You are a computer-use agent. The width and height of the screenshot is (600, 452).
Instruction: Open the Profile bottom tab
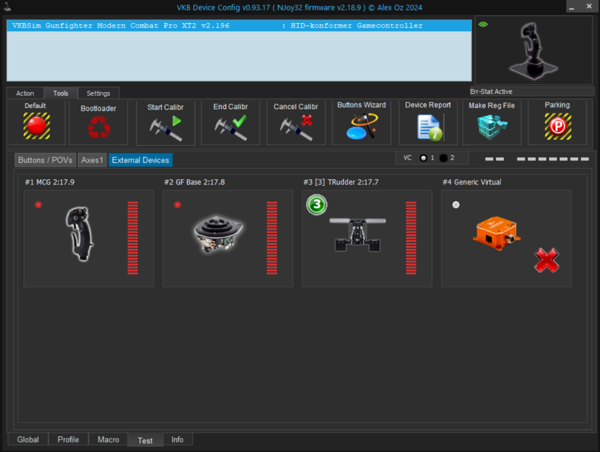pos(68,439)
